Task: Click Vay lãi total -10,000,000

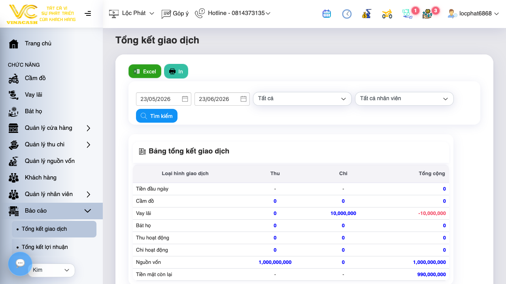Action: (432, 213)
